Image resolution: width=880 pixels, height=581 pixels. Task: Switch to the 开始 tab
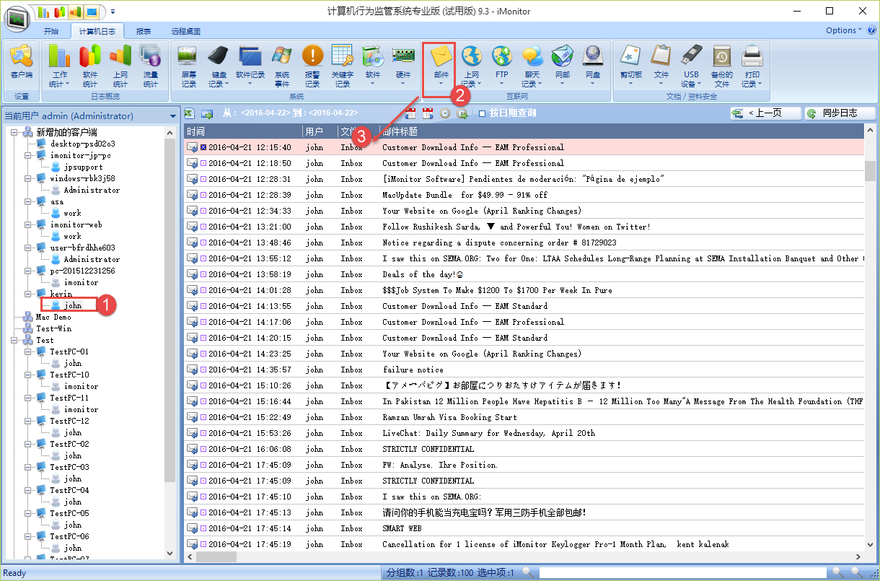(x=51, y=31)
